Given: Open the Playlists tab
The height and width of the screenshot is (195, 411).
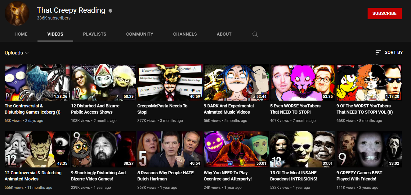Looking at the screenshot, I should coord(95,34).
